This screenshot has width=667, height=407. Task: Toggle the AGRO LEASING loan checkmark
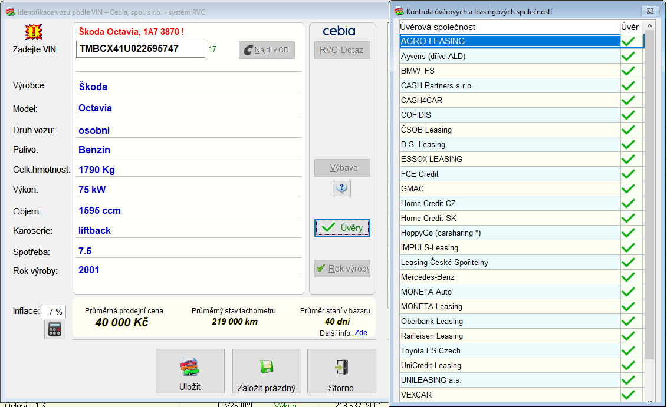[629, 41]
